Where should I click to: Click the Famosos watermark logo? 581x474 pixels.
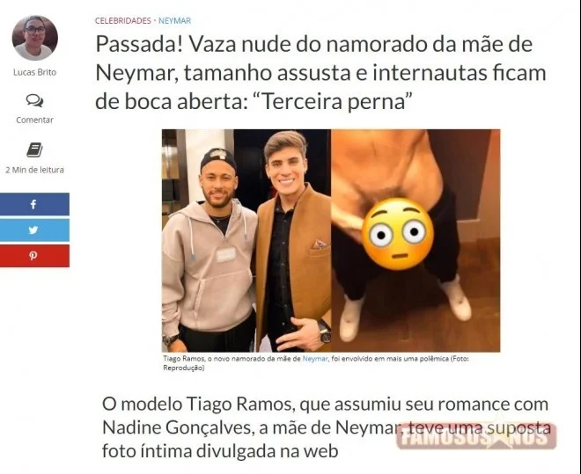coord(476,437)
